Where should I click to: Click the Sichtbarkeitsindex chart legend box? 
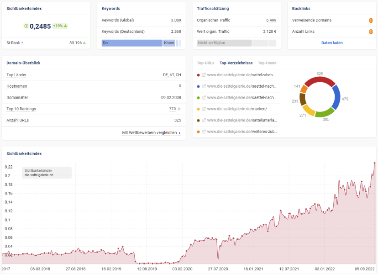pyautogui.click(x=47, y=173)
